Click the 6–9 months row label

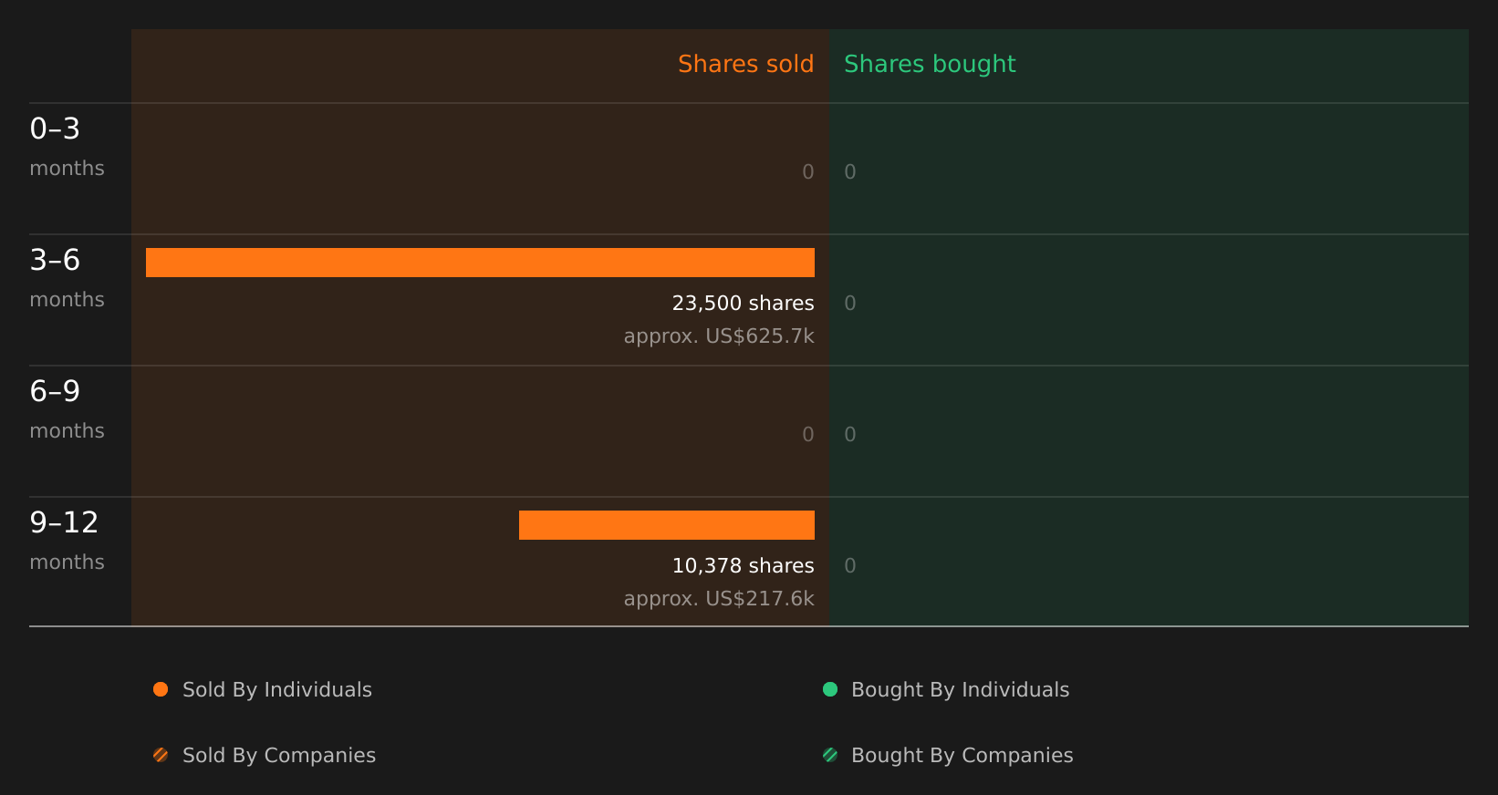coord(67,408)
